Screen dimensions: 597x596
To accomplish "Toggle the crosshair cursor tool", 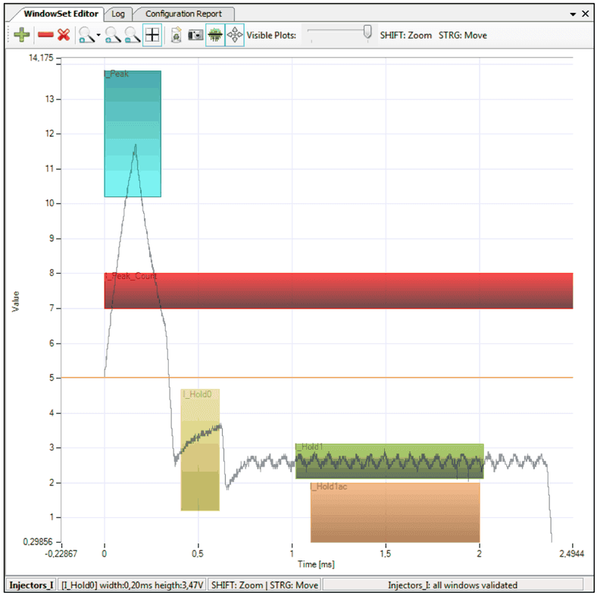I will coord(152,35).
